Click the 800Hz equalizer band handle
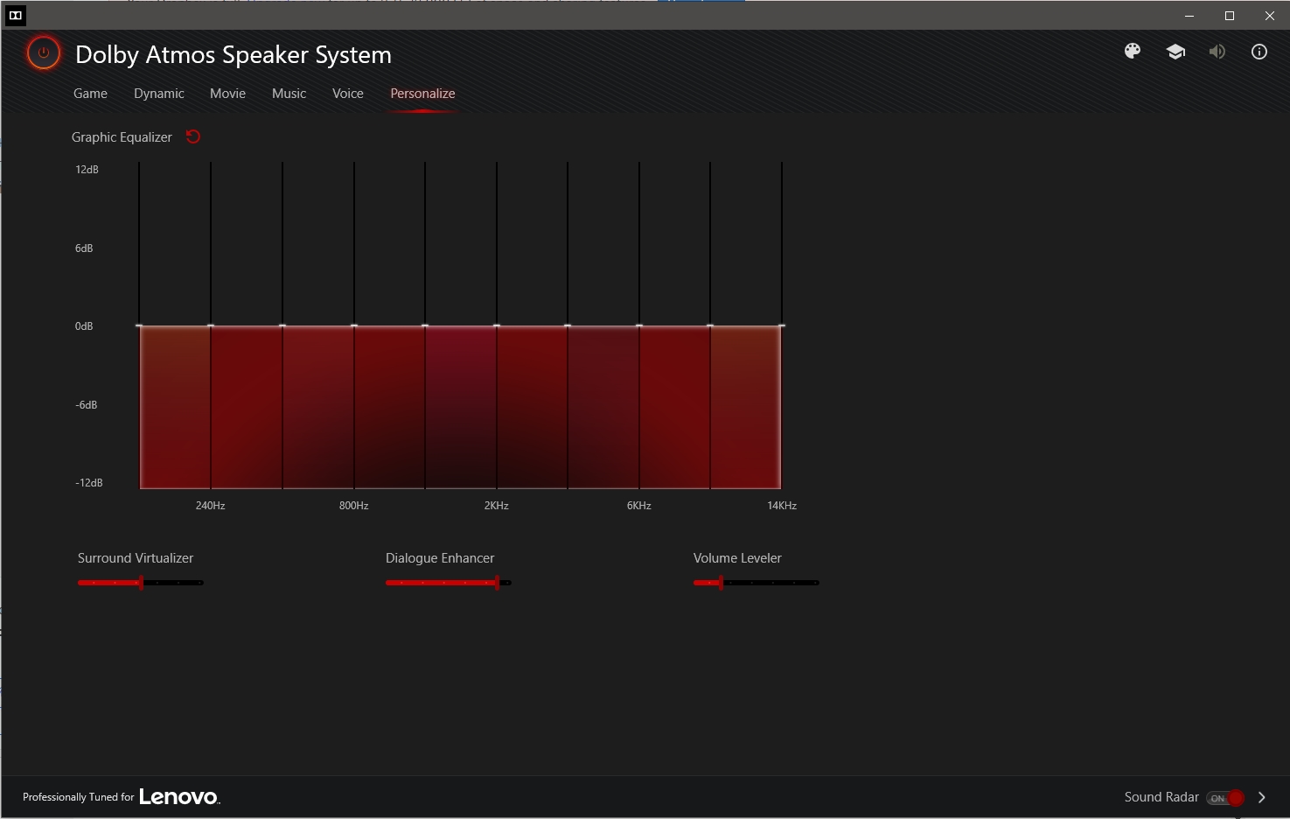Image resolution: width=1290 pixels, height=819 pixels. click(354, 326)
